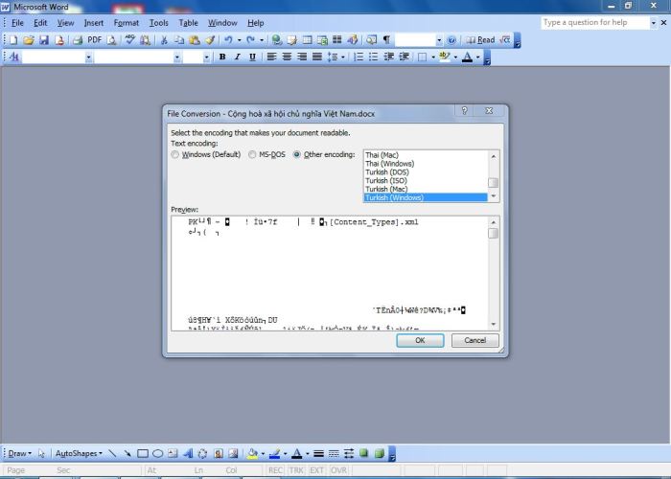This screenshot has height=479, width=671.
Task: Open the AutoShapes dropdown
Action: click(x=79, y=454)
